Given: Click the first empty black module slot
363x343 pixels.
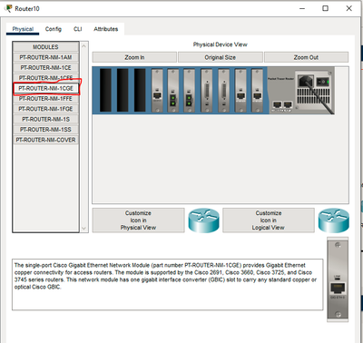Looking at the screenshot, I should click(x=105, y=90).
